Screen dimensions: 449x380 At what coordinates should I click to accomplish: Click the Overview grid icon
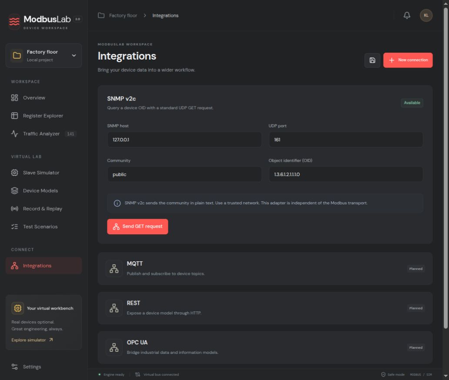[x=15, y=98]
